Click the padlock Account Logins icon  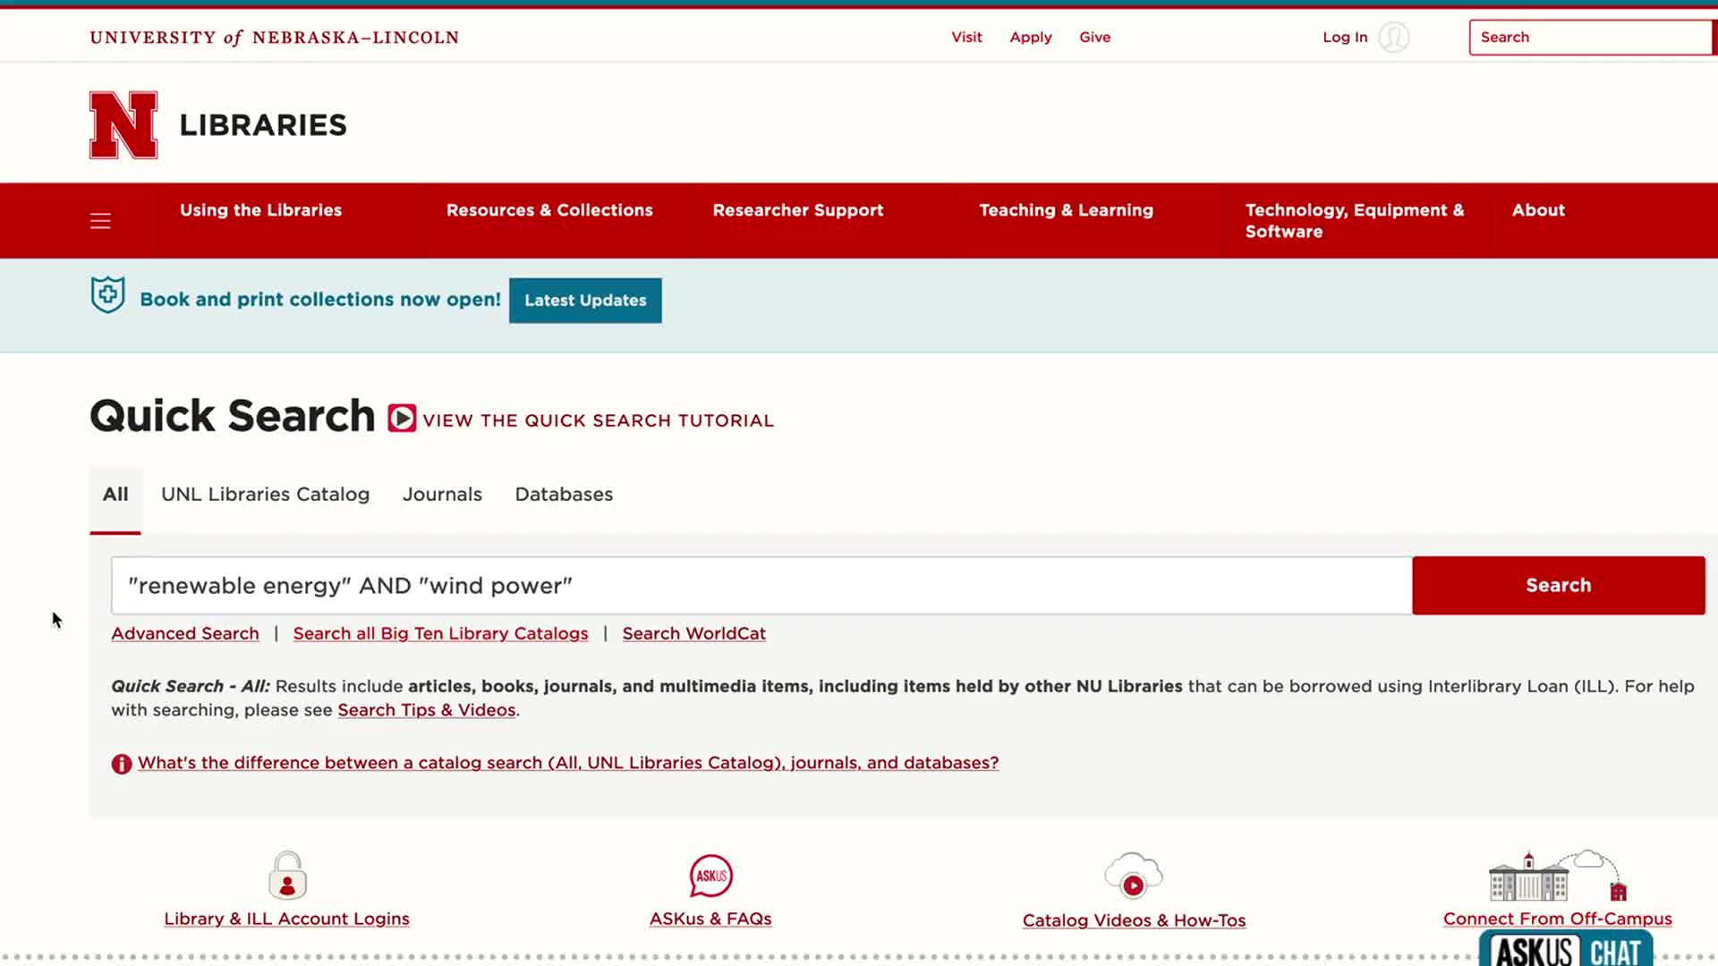click(x=287, y=876)
